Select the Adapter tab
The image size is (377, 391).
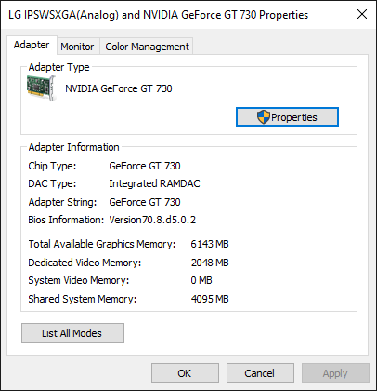32,45
